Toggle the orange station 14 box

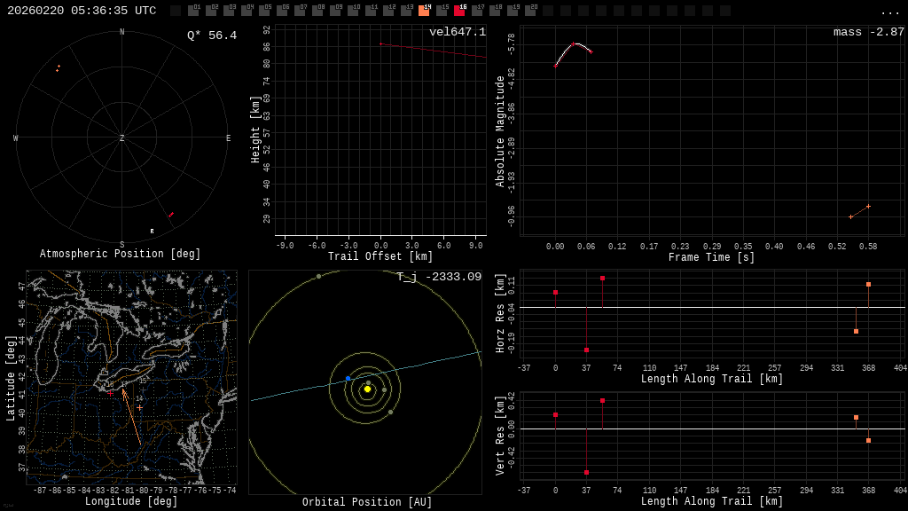click(x=424, y=11)
